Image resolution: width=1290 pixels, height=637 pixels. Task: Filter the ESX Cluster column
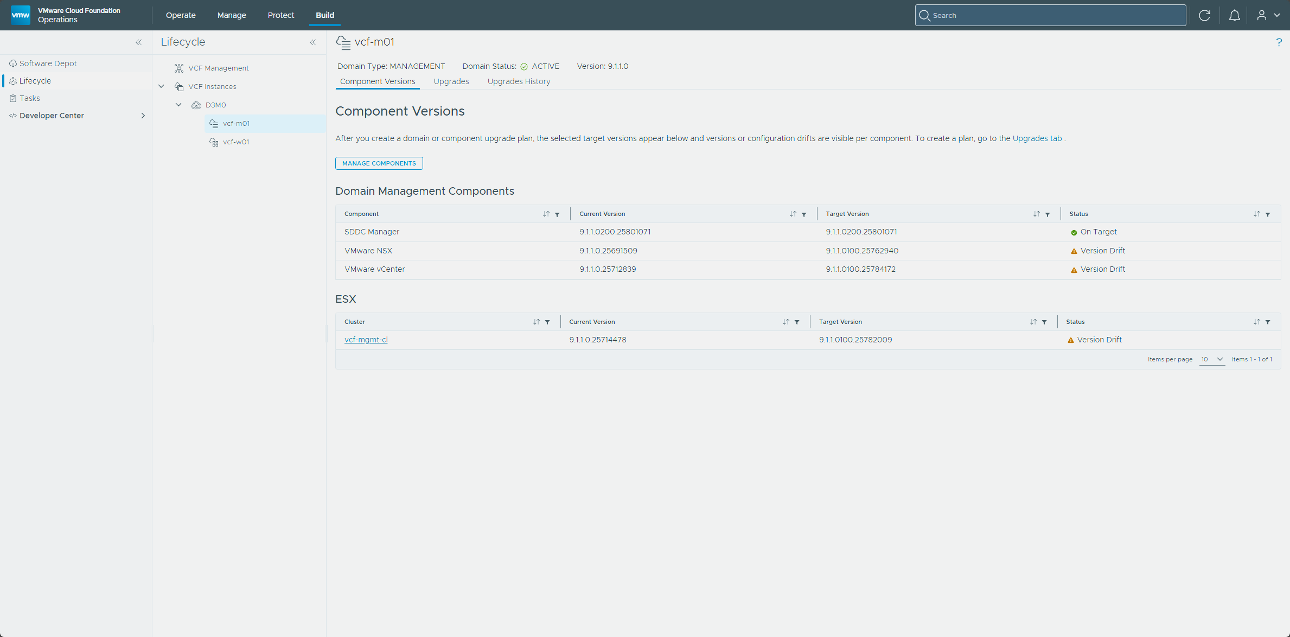click(547, 322)
